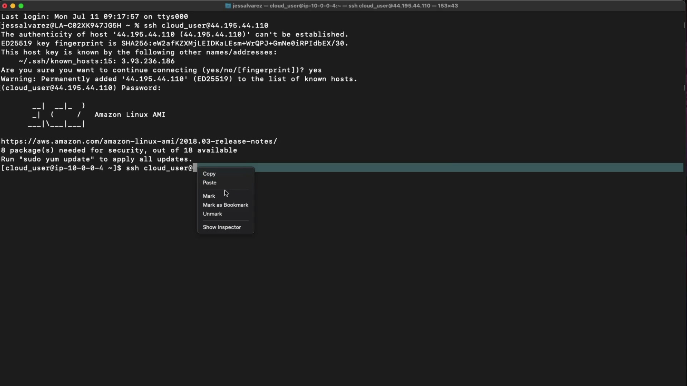
Task: Click the folder proxy icon in title bar
Action: [x=228, y=6]
